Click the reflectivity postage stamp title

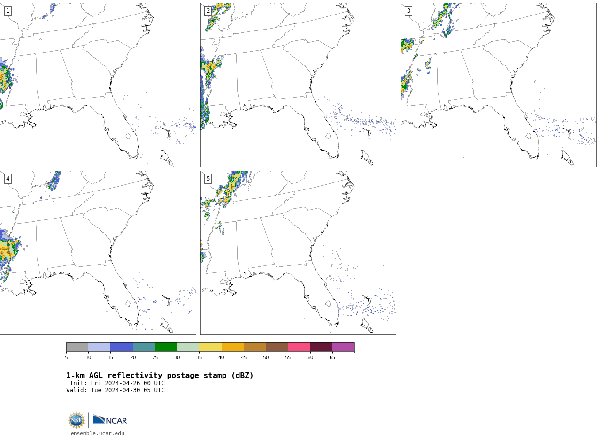point(160,376)
